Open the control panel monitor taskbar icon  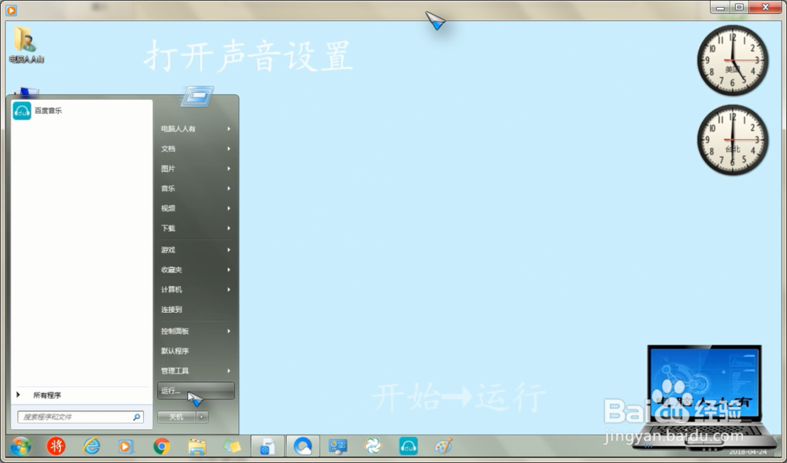[338, 446]
